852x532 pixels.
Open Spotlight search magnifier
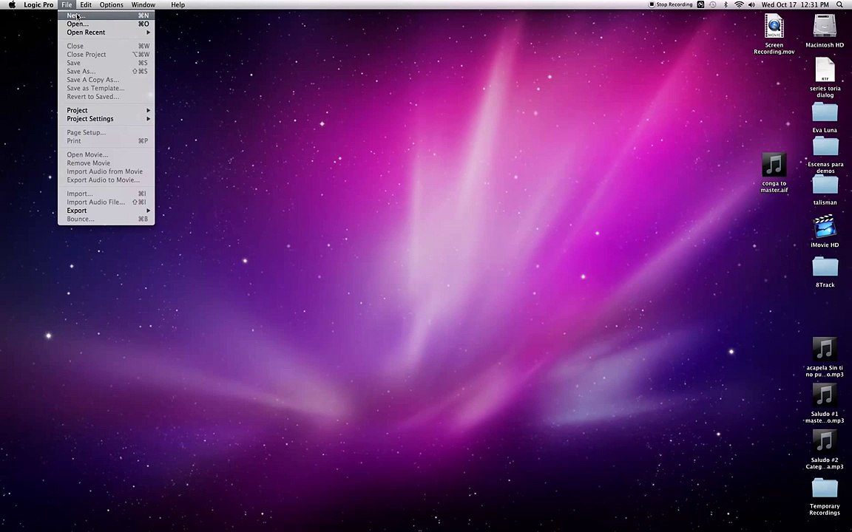(x=839, y=5)
